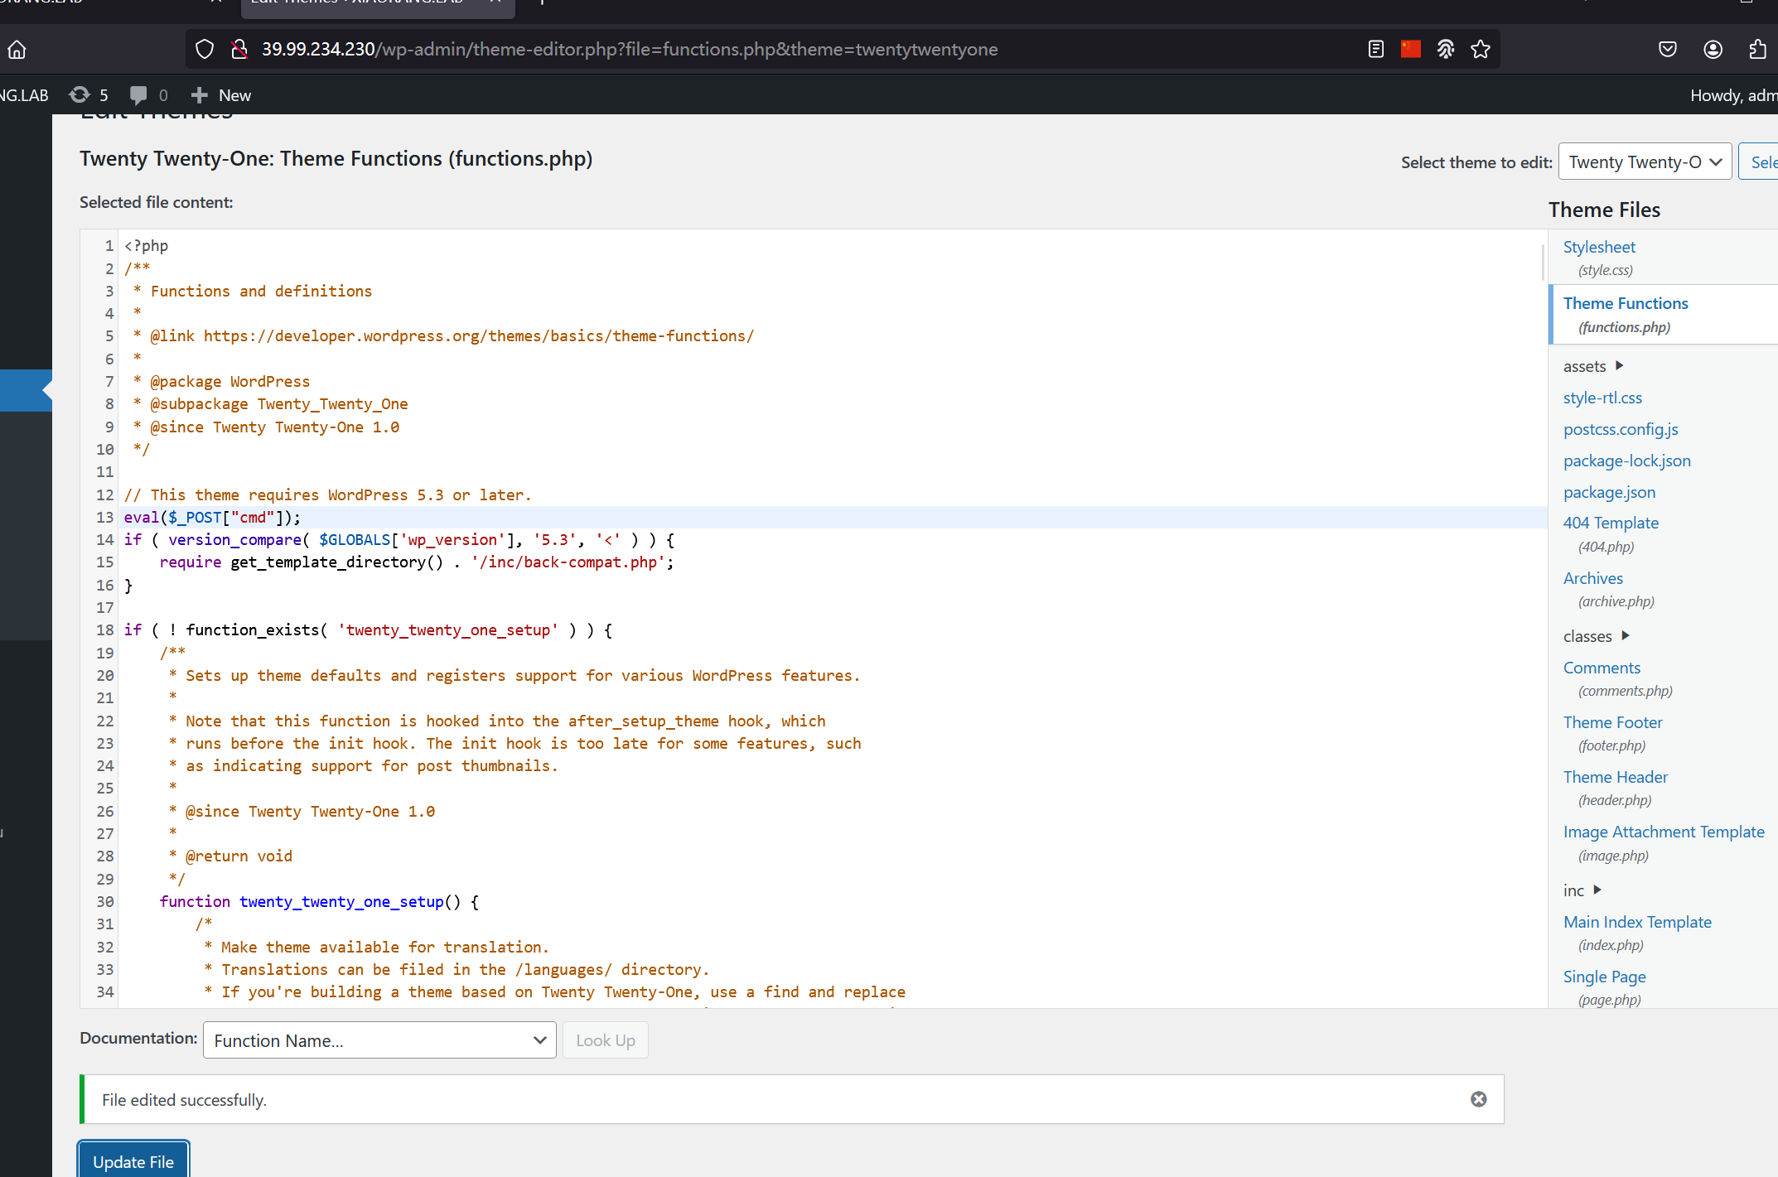Screen dimensions: 1778x1177
Task: Dismiss the File edited successfully notice
Action: [1479, 1099]
